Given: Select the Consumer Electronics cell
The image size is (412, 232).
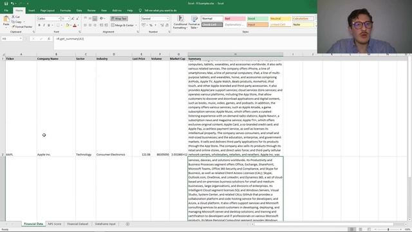Looking at the screenshot, I should pyautogui.click(x=114, y=109).
